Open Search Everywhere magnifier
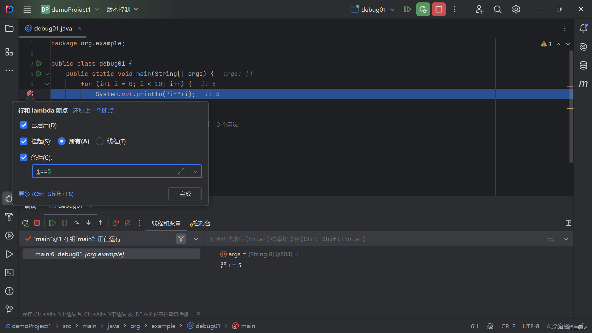Screen dimensions: 592x333 coord(498,9)
